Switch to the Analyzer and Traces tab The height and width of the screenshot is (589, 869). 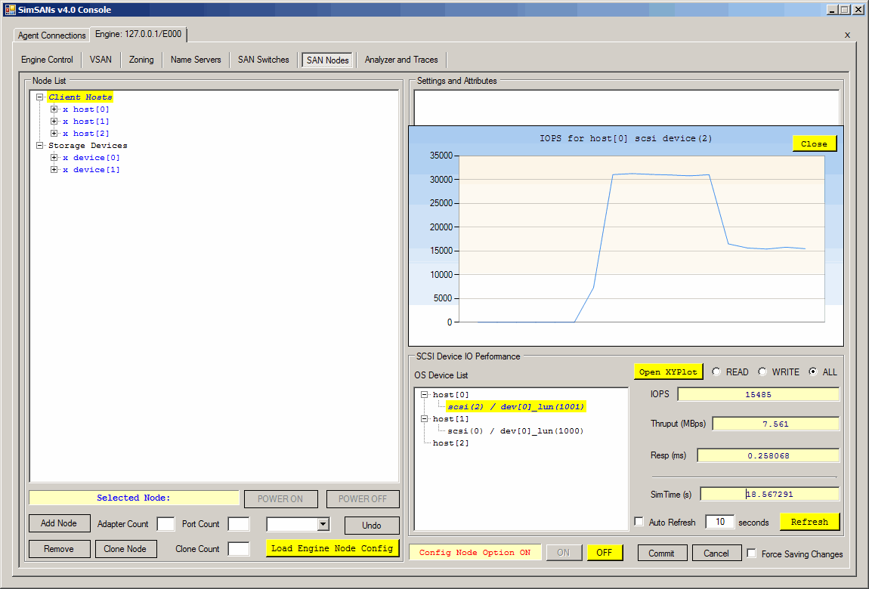(401, 60)
